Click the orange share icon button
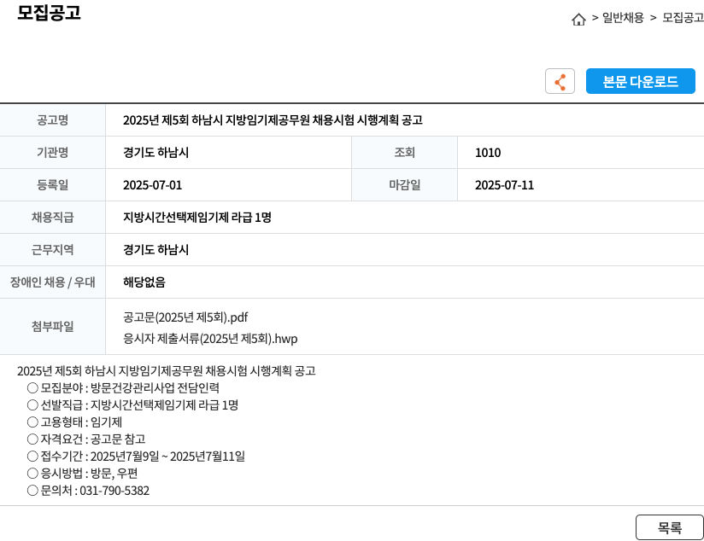 pyautogui.click(x=560, y=81)
